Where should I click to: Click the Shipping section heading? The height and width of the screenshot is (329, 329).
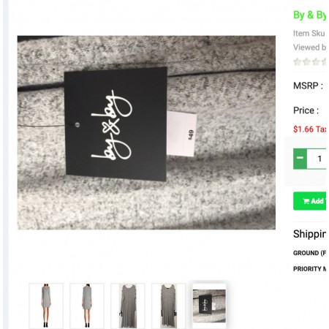click(x=309, y=234)
